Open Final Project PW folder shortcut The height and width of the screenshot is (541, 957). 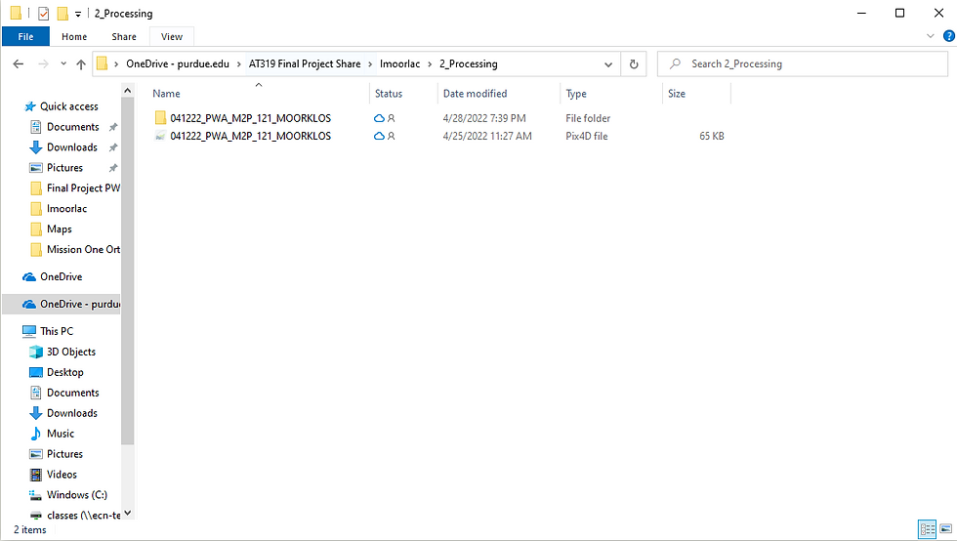pos(83,188)
